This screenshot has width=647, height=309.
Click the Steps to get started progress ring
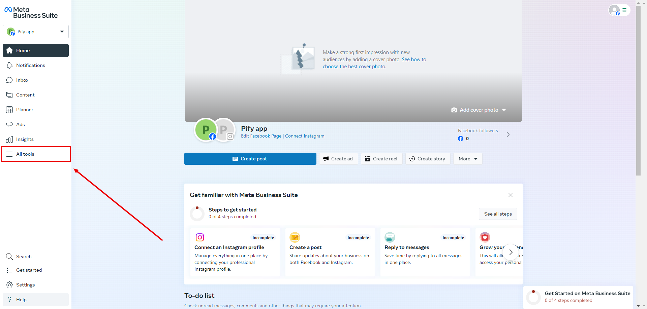coord(197,214)
